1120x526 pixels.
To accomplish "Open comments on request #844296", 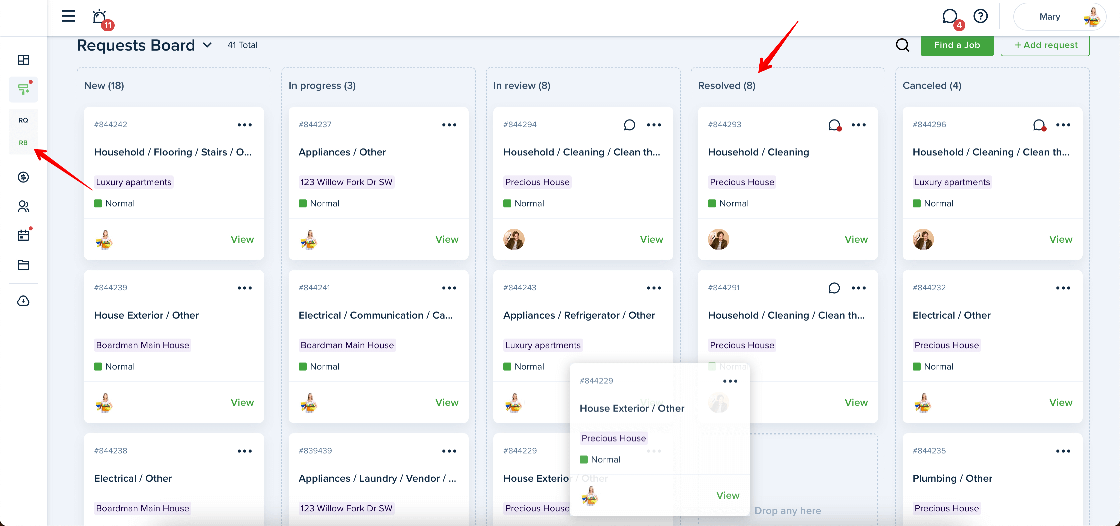I will coord(1039,125).
